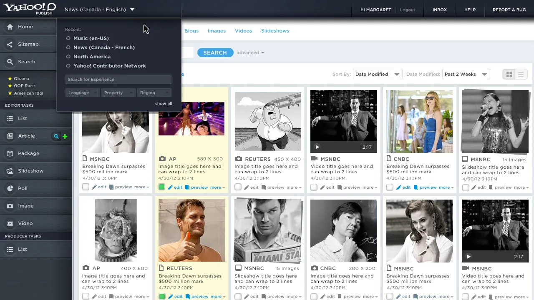Open the Language filter dropdown
Image resolution: width=534 pixels, height=300 pixels.
click(82, 93)
